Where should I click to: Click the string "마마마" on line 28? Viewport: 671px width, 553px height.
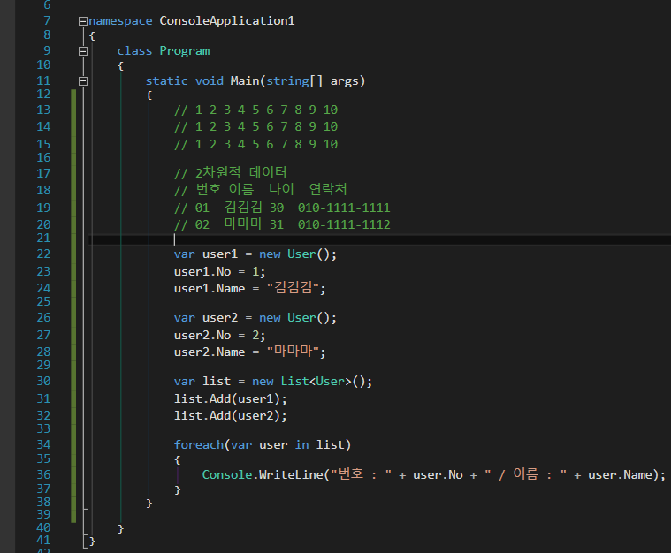click(294, 352)
